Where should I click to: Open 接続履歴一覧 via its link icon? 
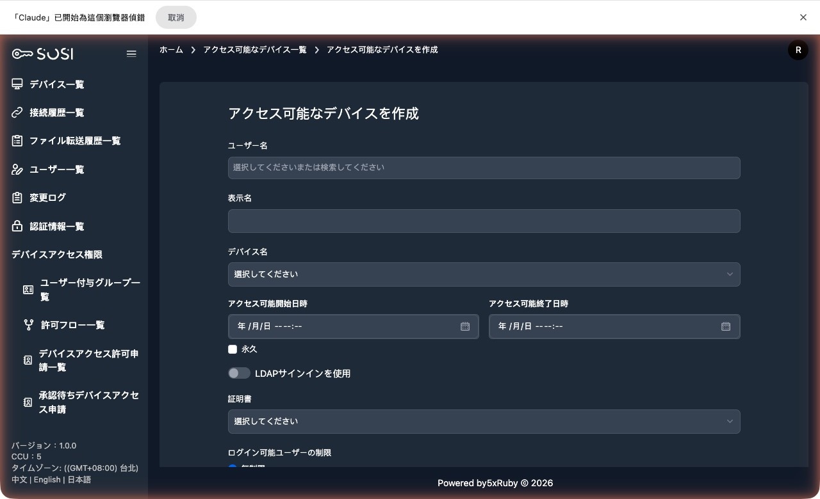point(17,112)
